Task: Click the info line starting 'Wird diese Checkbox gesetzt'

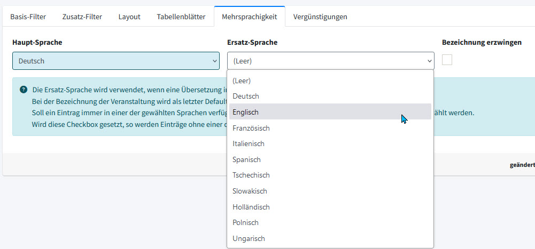Action: [x=129, y=124]
